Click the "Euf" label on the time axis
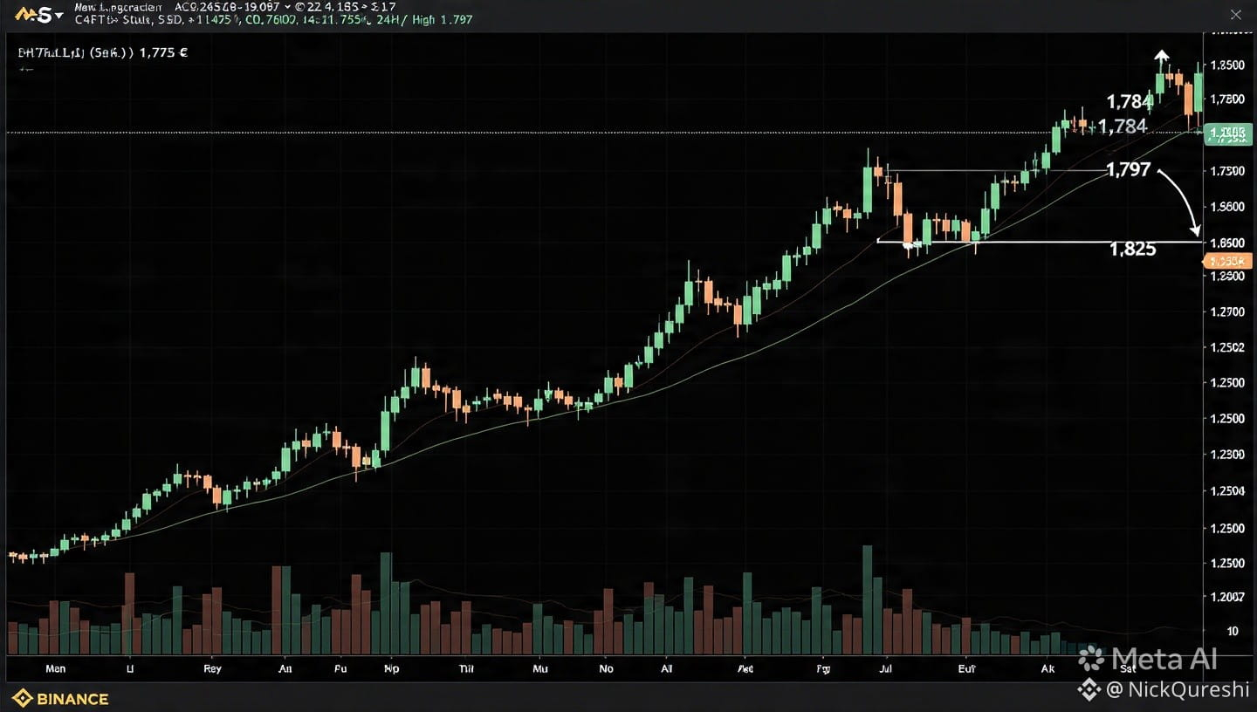The height and width of the screenshot is (712, 1257). pos(966,669)
